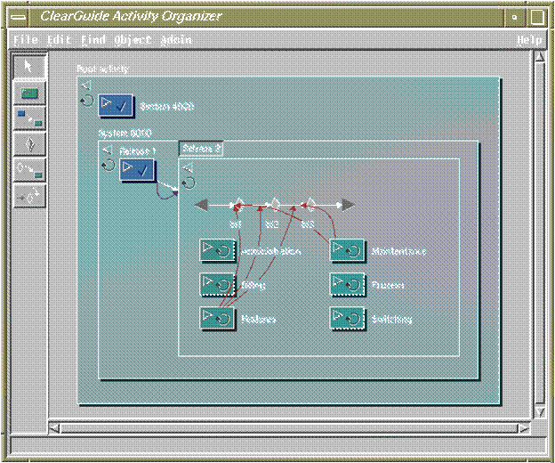Click the System 8000 label
The width and height of the screenshot is (555, 463).
coord(125,134)
